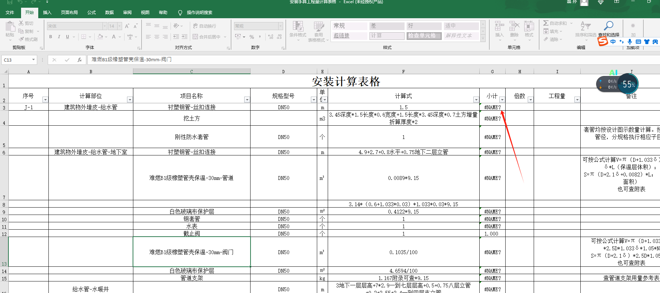Click the Decrease Decimal icon
The width and height of the screenshot is (660, 293).
(279, 36)
